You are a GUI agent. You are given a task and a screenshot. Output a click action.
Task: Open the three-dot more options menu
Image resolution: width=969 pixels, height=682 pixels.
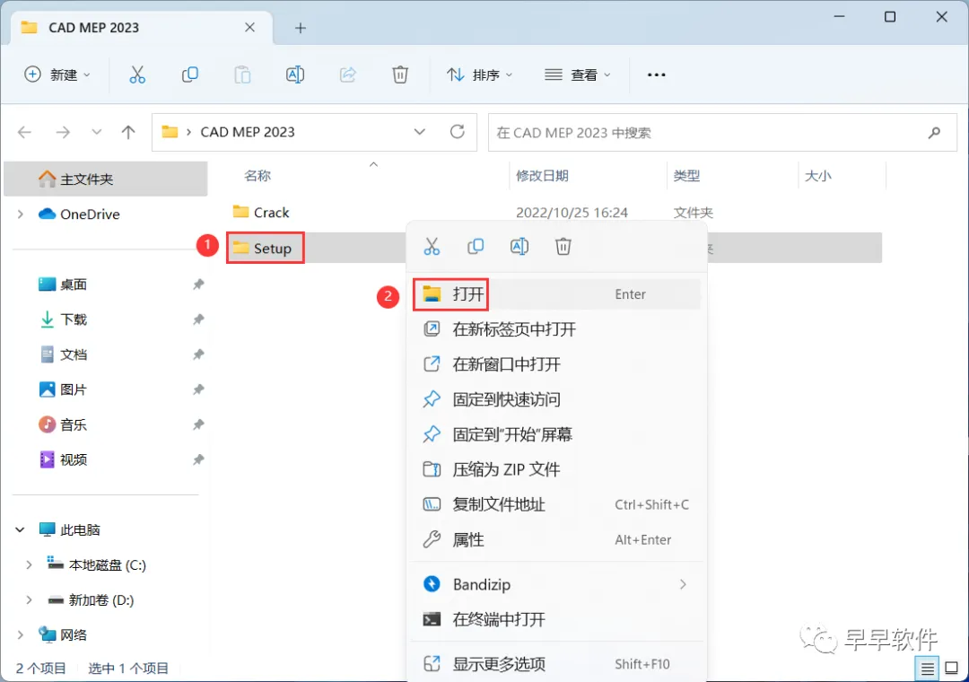coord(656,74)
